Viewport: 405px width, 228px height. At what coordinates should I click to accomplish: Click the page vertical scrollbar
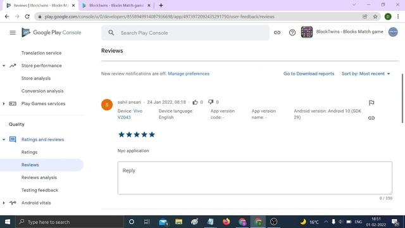coord(402,98)
